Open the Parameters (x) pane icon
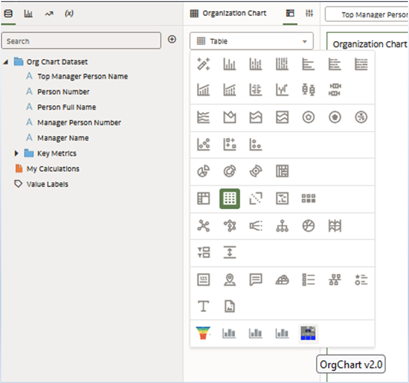409x383 pixels. 69,13
